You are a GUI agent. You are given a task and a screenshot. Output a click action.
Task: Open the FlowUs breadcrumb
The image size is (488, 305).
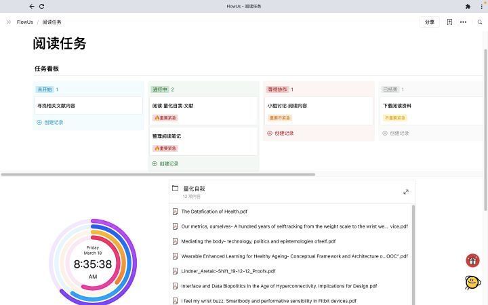click(x=24, y=22)
